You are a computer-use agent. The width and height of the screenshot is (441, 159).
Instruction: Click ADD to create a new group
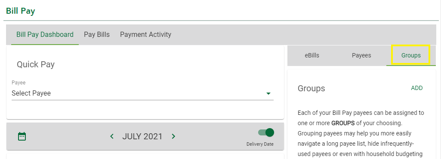point(417,88)
